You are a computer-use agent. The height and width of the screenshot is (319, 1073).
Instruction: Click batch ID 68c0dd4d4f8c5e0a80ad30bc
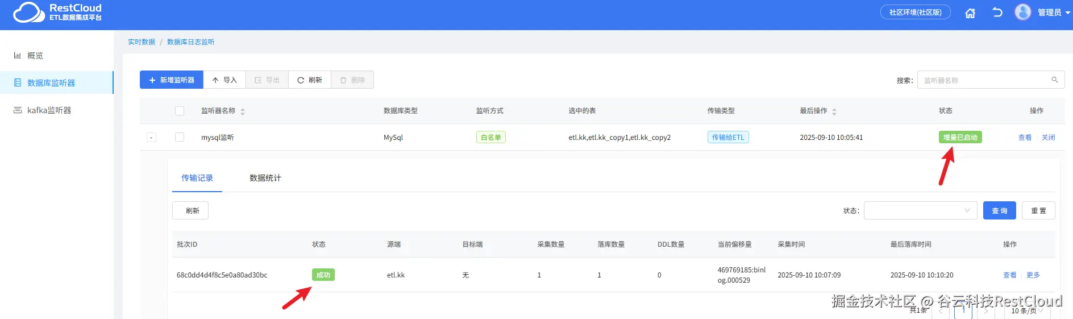(x=222, y=275)
